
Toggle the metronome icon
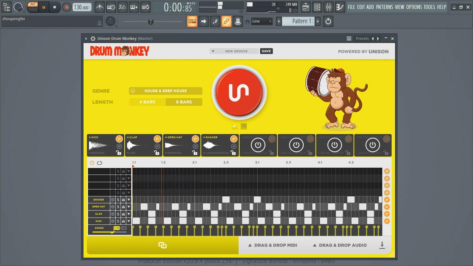tap(99, 7)
